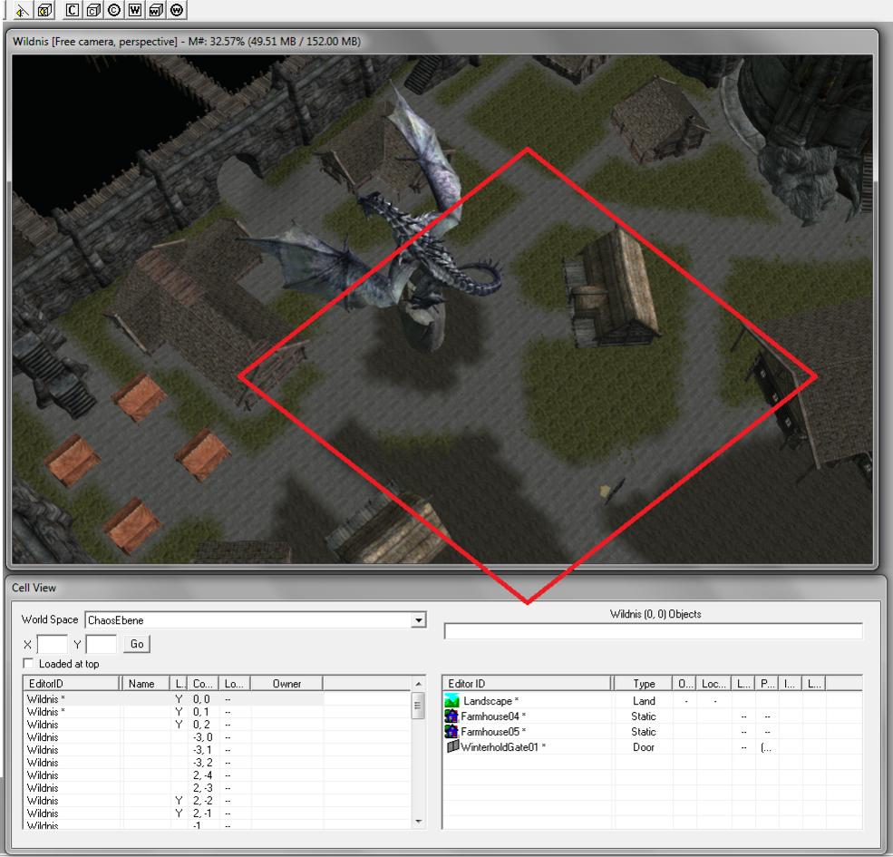
Task: Sort cell list by EditorID column header
Action: click(71, 684)
